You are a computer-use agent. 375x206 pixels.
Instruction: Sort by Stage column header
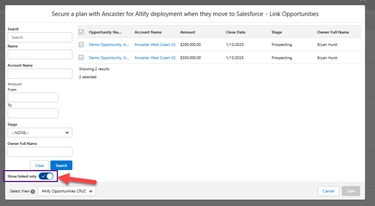pos(277,32)
